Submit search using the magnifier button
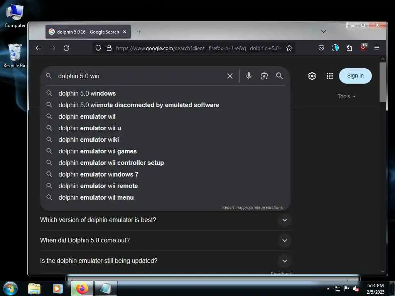This screenshot has width=395, height=296. click(x=279, y=76)
